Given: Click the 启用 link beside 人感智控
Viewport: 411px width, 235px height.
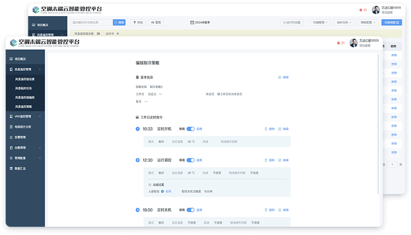Looking at the screenshot, I should coord(168,192).
